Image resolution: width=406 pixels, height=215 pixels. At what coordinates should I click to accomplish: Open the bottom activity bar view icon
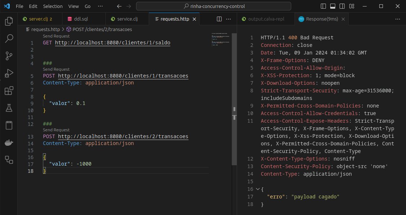[x=9, y=160]
